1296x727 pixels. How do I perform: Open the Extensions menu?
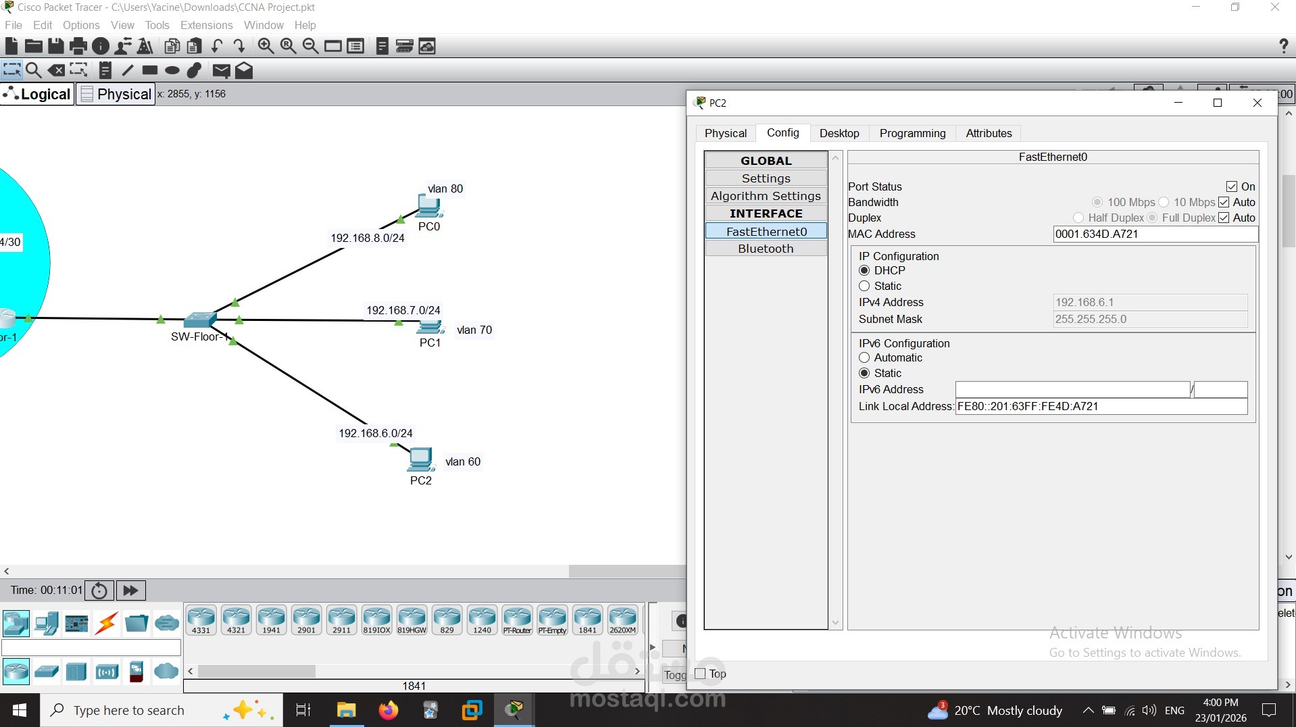click(x=206, y=25)
